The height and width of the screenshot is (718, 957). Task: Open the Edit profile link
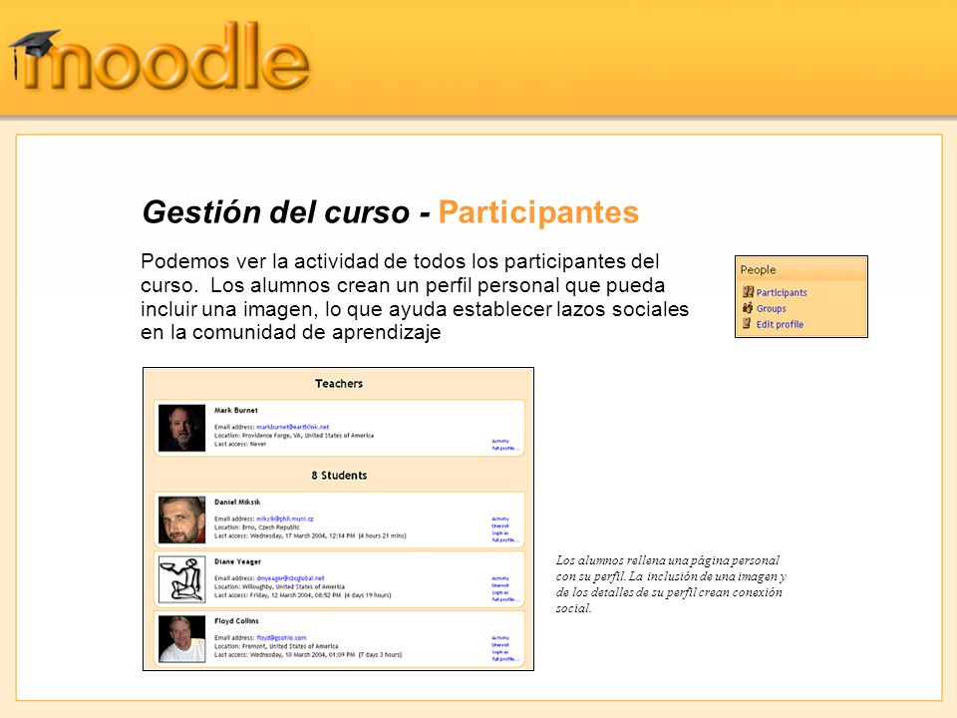point(780,324)
